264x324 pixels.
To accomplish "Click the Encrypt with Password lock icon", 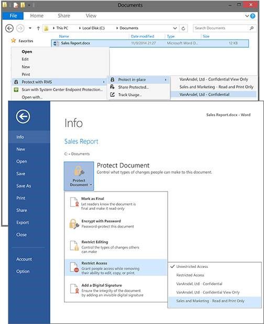I will coord(74,224).
